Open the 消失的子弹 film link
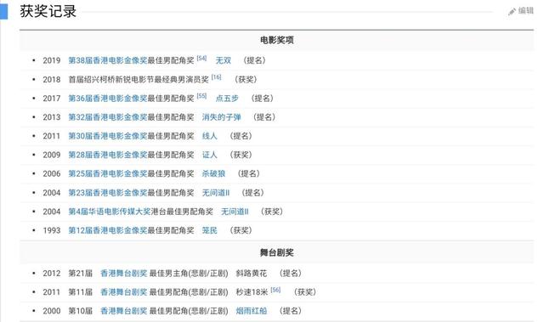544x322 pixels. (x=221, y=117)
